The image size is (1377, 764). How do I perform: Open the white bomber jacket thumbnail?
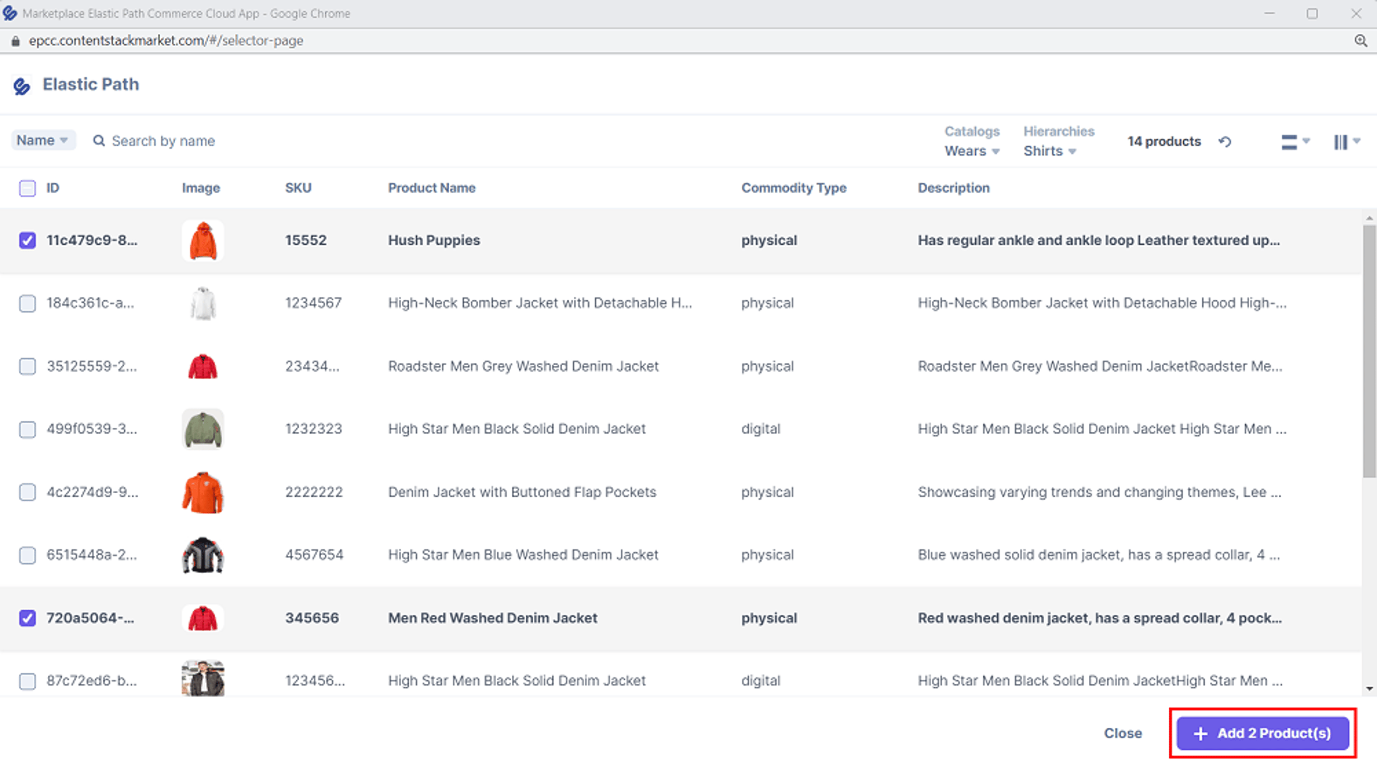[x=203, y=303]
